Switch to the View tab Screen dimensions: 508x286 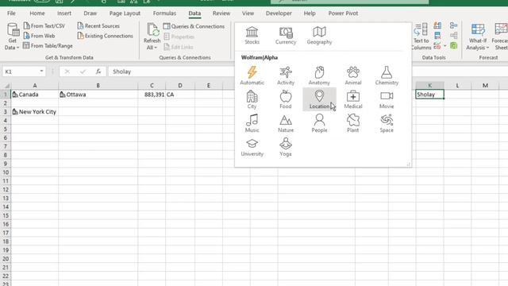pyautogui.click(x=248, y=14)
